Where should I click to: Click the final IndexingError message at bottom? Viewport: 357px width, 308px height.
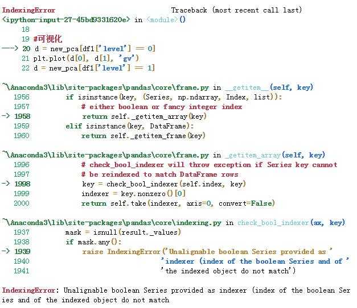177,295
